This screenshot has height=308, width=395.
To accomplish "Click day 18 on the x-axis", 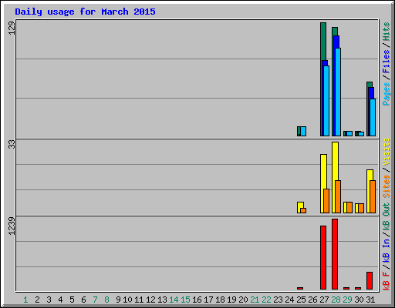I will point(220,300).
